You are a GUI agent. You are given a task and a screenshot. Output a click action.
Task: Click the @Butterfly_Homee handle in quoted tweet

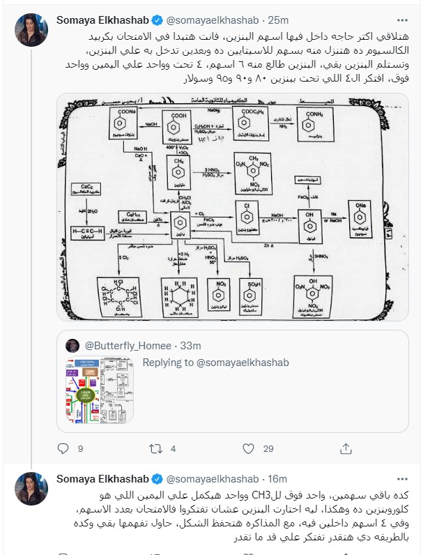pos(125,345)
